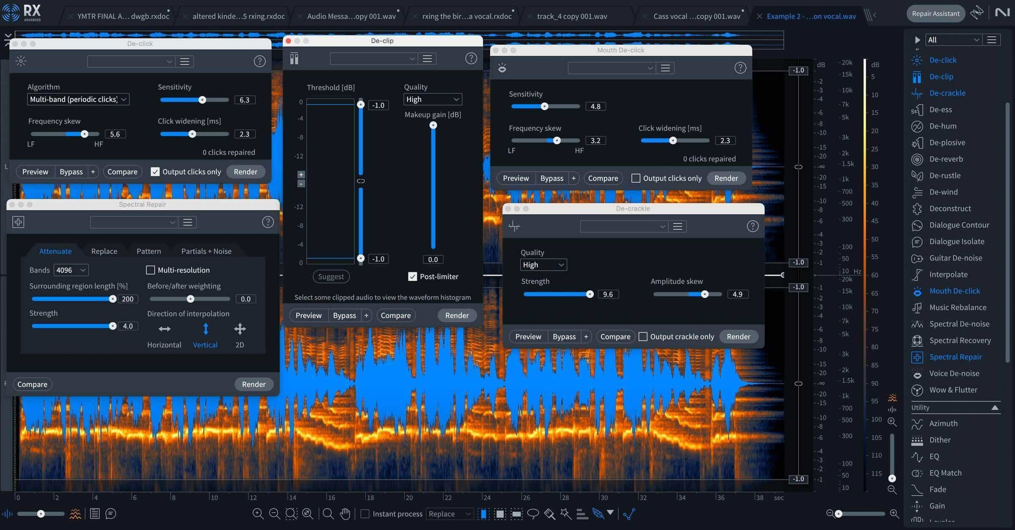Open the De-clip help question mark
The height and width of the screenshot is (530, 1015).
click(471, 58)
